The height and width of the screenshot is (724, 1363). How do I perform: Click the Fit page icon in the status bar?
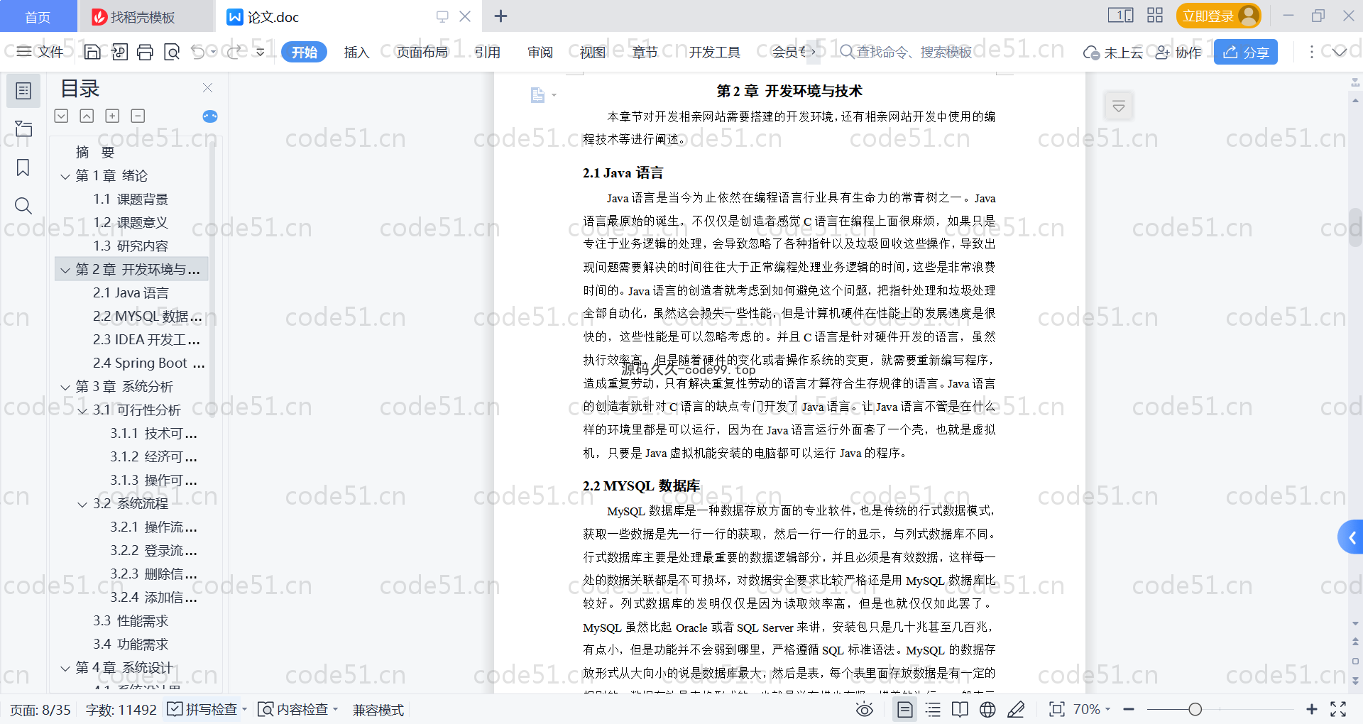(x=1056, y=709)
